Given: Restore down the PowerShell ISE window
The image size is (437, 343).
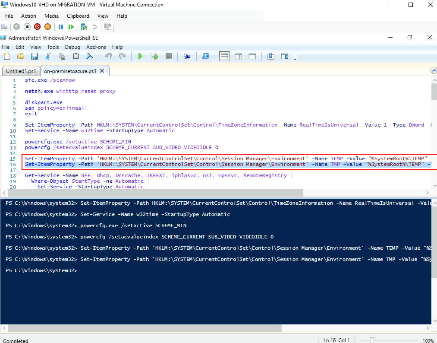Looking at the screenshot, I should click(x=410, y=38).
